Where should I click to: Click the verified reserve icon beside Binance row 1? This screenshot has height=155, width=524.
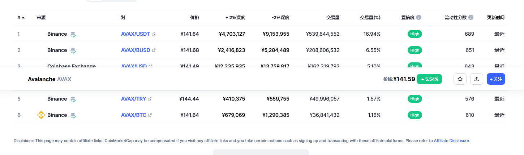tap(73, 34)
